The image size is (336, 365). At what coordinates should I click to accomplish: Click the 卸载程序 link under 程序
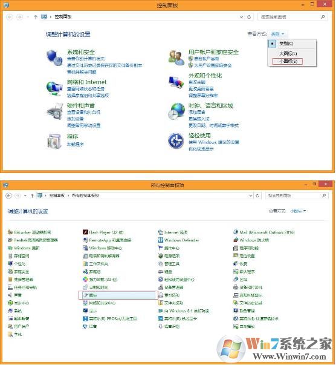coord(76,144)
